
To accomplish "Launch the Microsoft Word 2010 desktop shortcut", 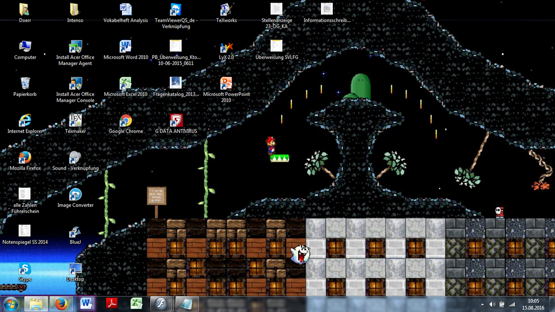I will coord(126,47).
